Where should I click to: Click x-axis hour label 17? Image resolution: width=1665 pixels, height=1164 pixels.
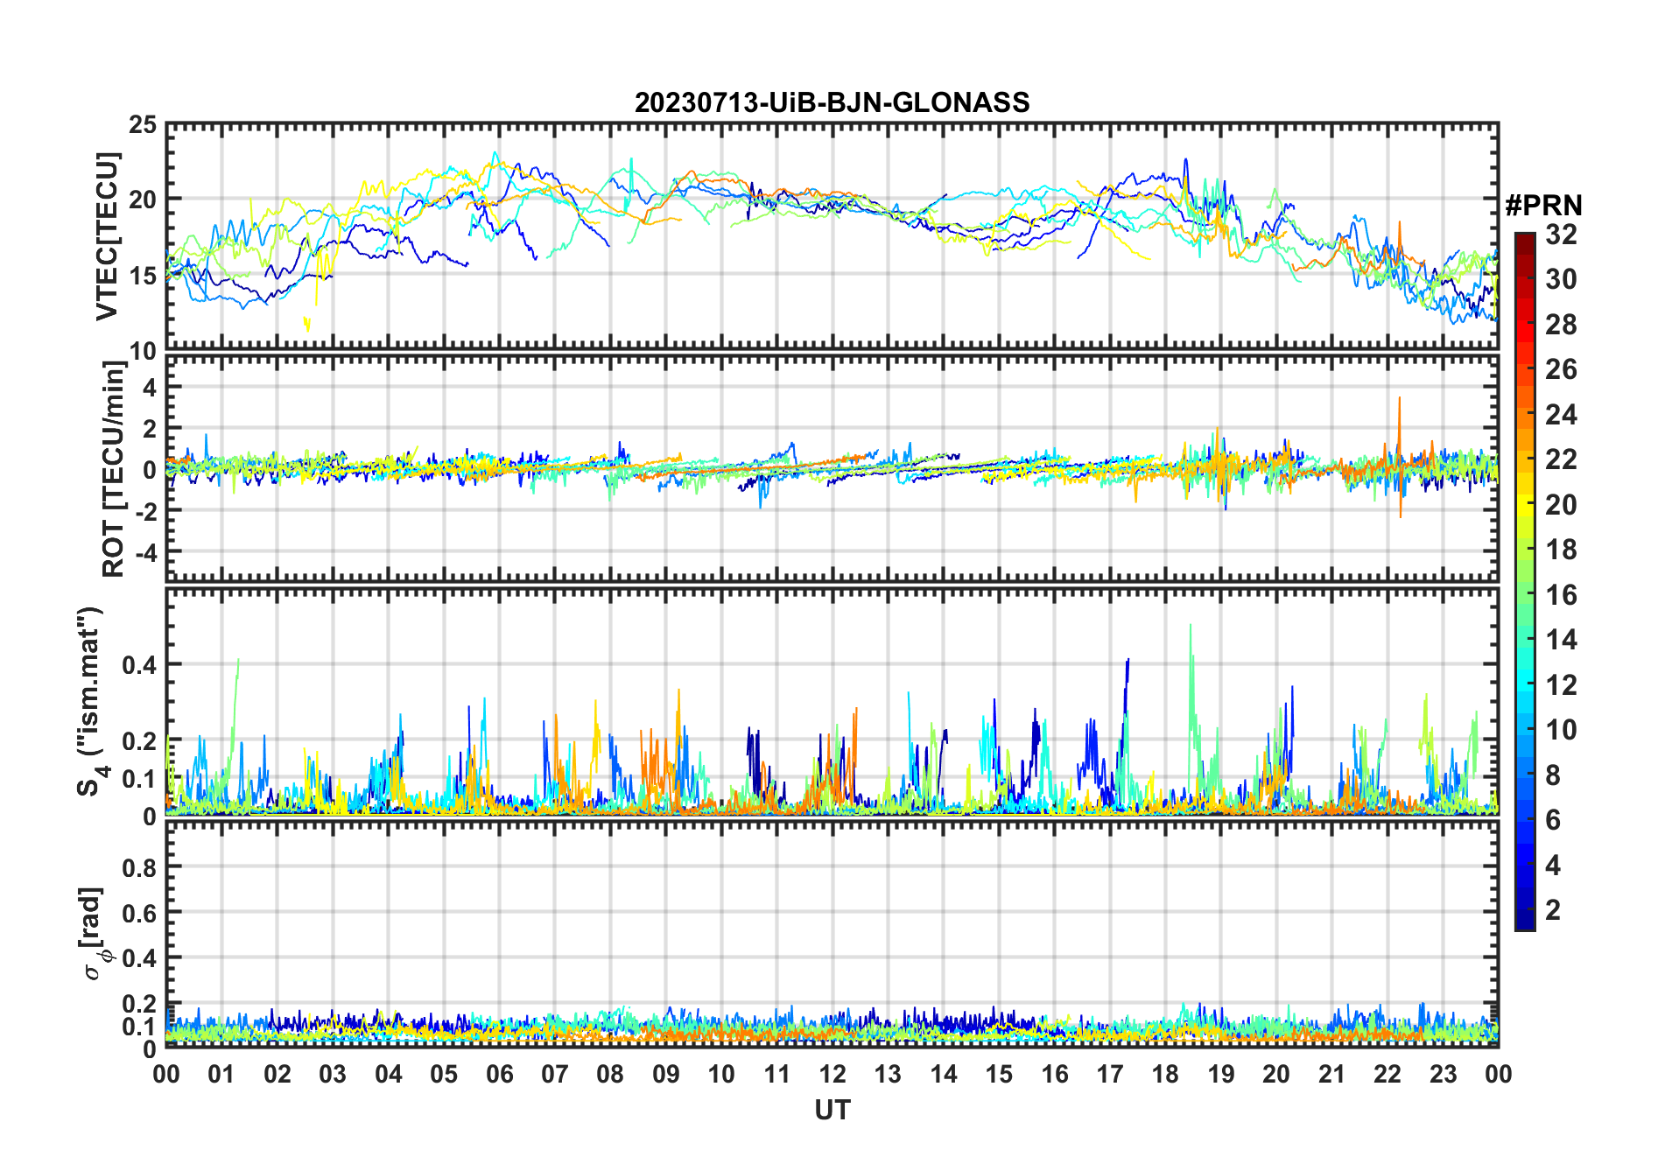1110,1074
